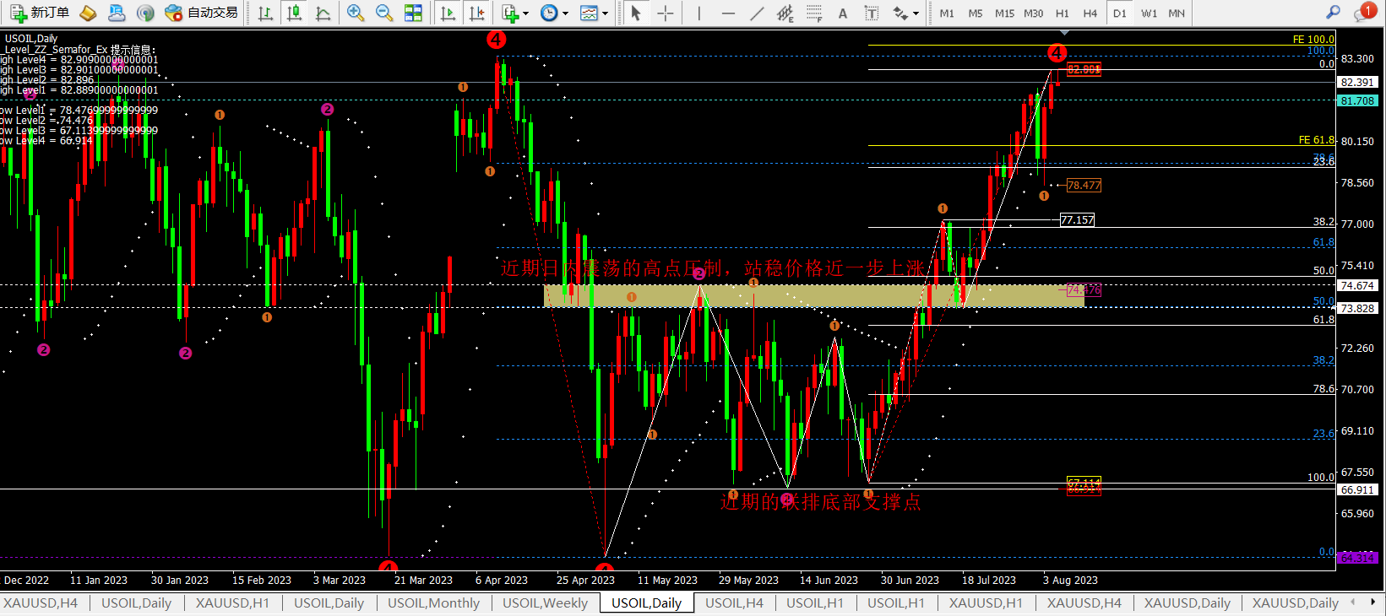This screenshot has width=1386, height=616.
Task: Switch to the H4 timeframe
Action: (x=1090, y=14)
